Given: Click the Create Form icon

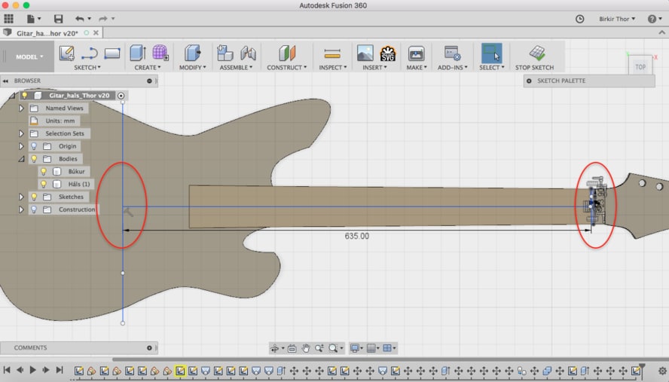Looking at the screenshot, I should (x=160, y=53).
